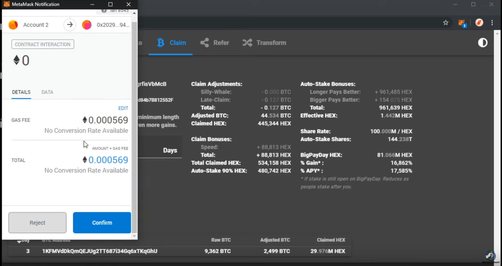The height and width of the screenshot is (266, 502).
Task: Click the BigPayDay HEX 81.066M value
Action: [x=395, y=155]
